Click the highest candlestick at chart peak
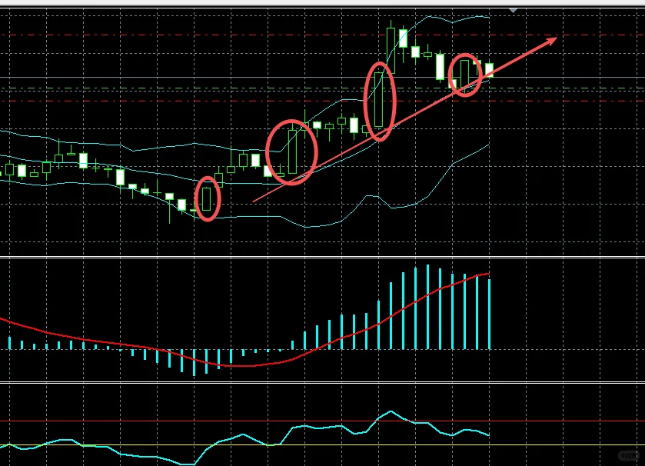Screen dimensions: 645x466 [x=391, y=49]
